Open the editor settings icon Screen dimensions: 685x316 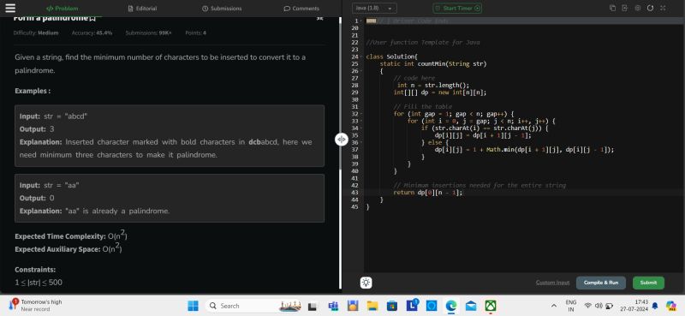pyautogui.click(x=637, y=8)
